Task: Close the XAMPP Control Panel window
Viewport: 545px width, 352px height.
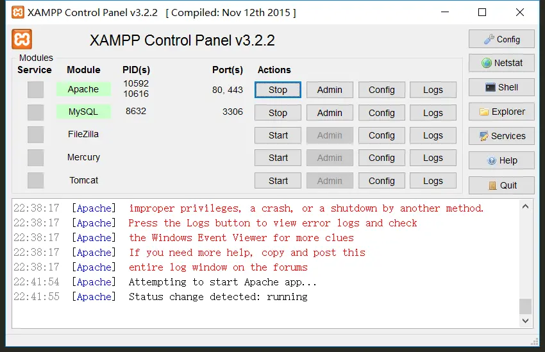Action: pos(520,12)
